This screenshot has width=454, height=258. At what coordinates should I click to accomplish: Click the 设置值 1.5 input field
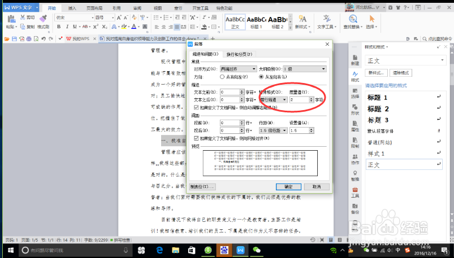300,130
